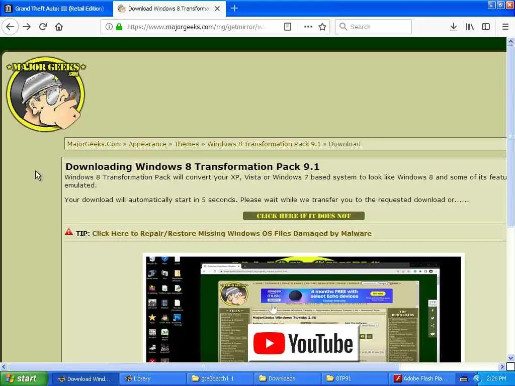Open the Library taskbar window
This screenshot has height=386, width=515.
[x=152, y=379]
